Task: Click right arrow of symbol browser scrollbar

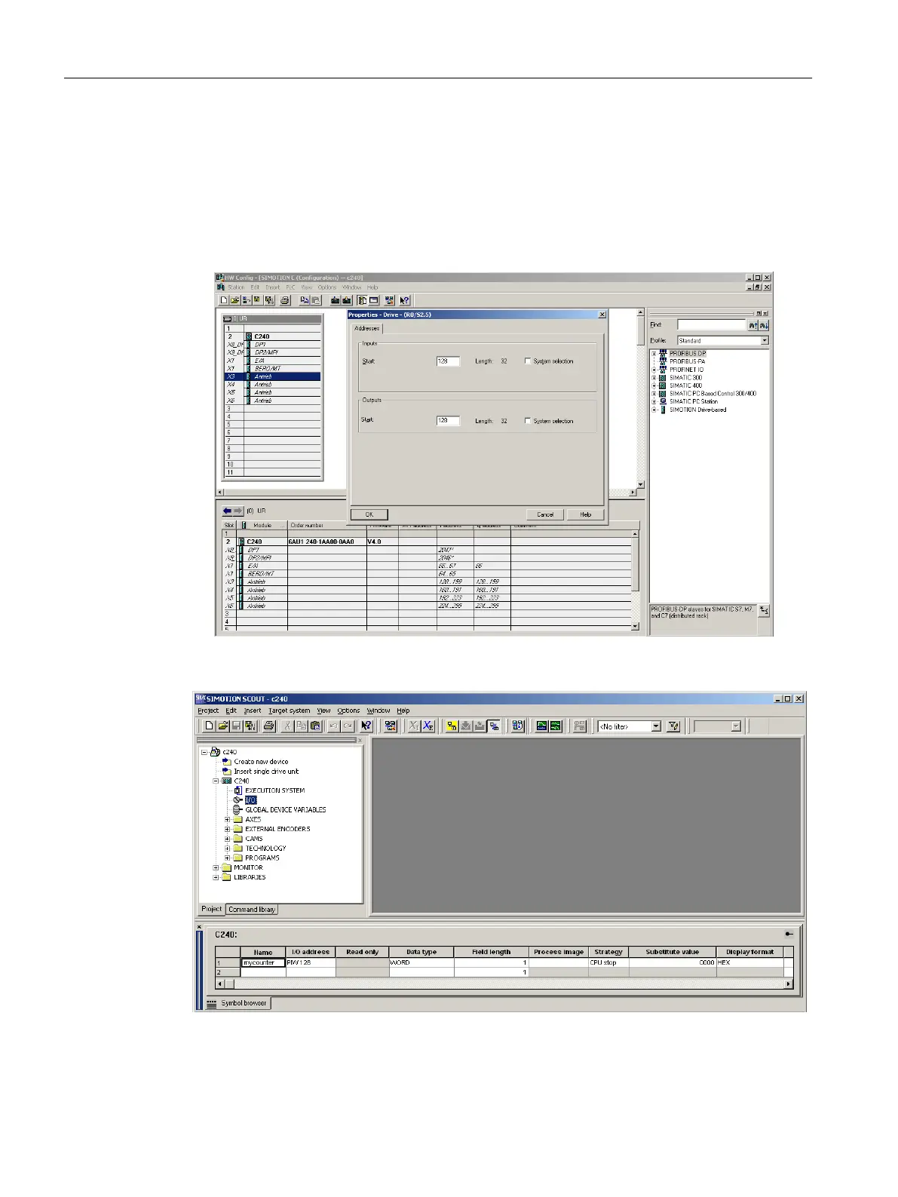Action: pyautogui.click(x=789, y=984)
